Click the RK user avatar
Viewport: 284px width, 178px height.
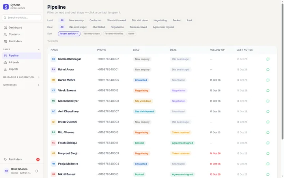point(6,171)
